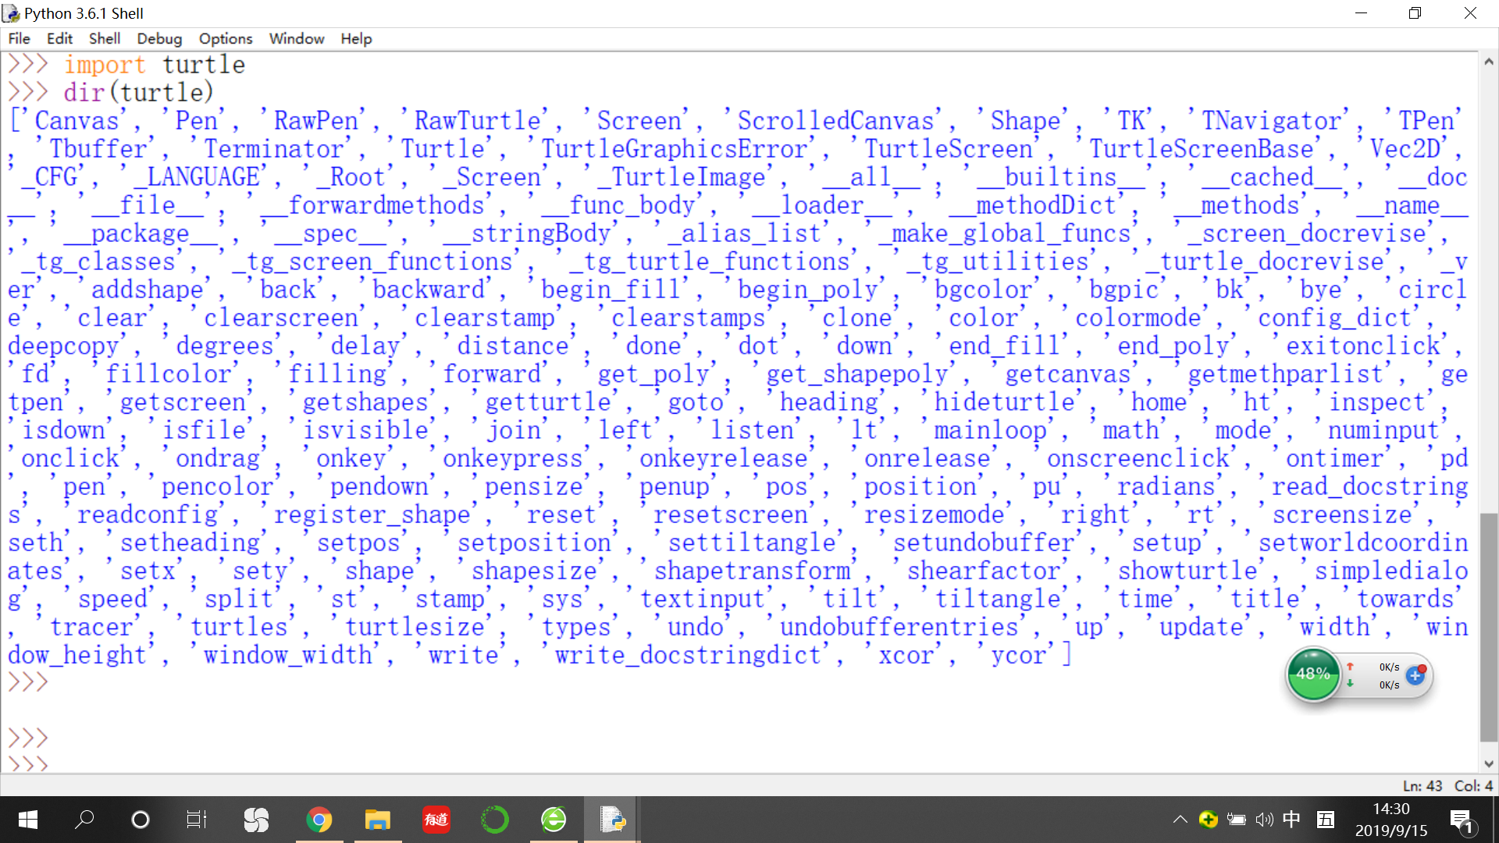Click the Windows Start button
The height and width of the screenshot is (843, 1499).
click(x=27, y=820)
